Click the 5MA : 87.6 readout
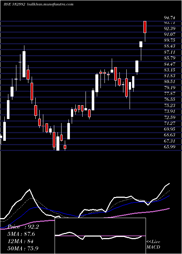Image resolution: width=182 pixels, height=254 pixels. pos(21,234)
